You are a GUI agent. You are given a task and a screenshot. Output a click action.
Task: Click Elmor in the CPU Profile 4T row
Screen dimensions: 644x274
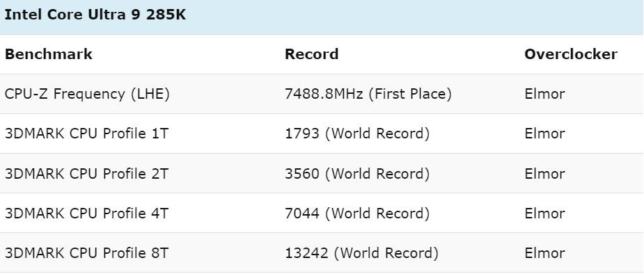click(544, 213)
